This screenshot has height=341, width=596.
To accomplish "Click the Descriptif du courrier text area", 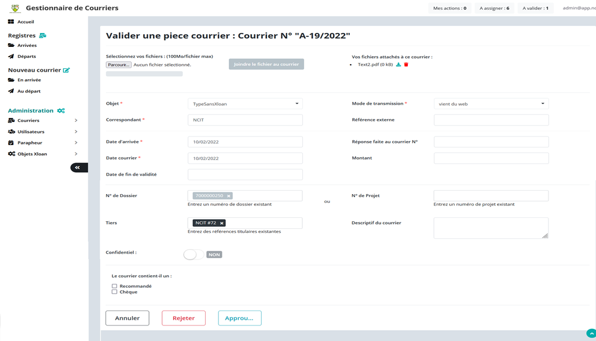I will pyautogui.click(x=490, y=228).
